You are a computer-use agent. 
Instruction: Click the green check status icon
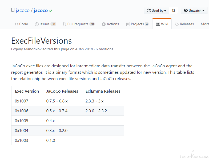click(51, 11)
